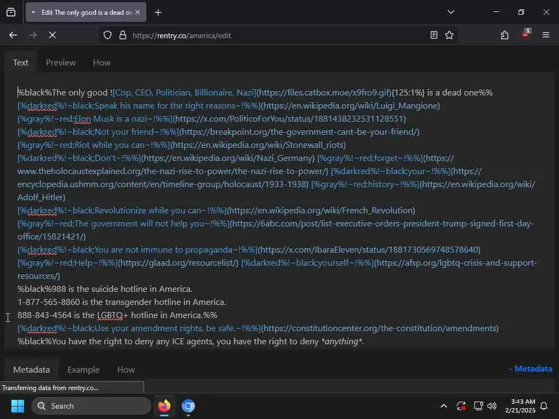Click the 'Riot while you can' line
The height and width of the screenshot is (419, 559).
[181, 145]
